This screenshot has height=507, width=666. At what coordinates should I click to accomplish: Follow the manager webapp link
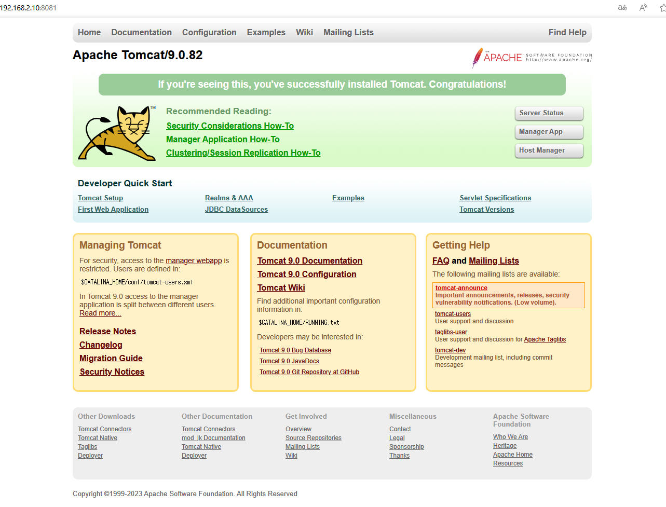[194, 261]
